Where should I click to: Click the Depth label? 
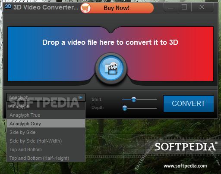98,108
